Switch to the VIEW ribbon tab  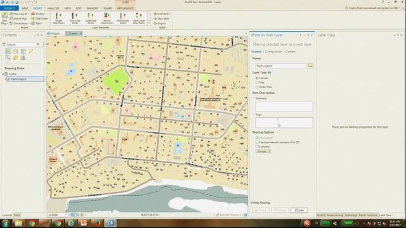pos(68,8)
